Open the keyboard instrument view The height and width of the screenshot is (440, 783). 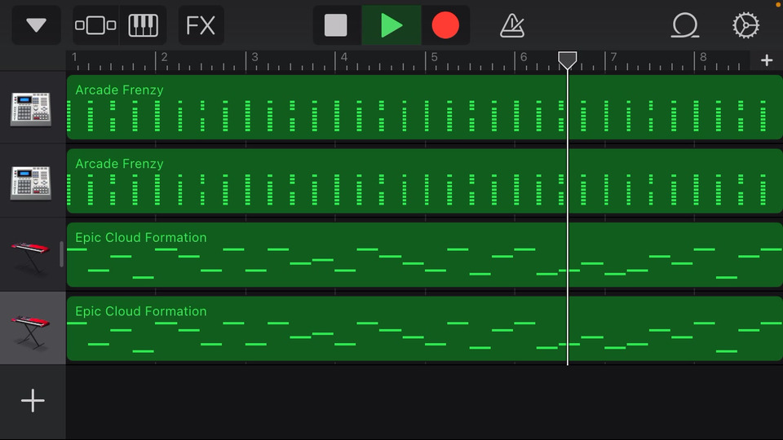[x=144, y=25]
